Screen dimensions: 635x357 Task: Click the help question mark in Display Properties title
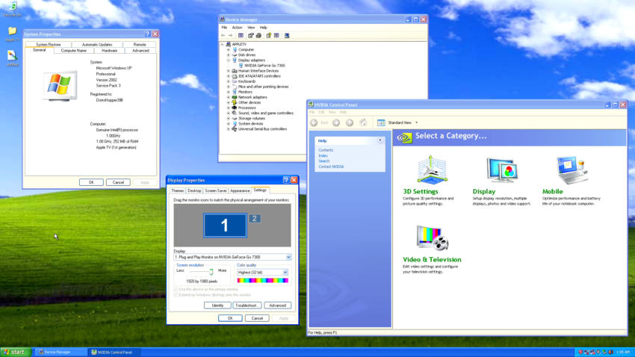tap(286, 180)
